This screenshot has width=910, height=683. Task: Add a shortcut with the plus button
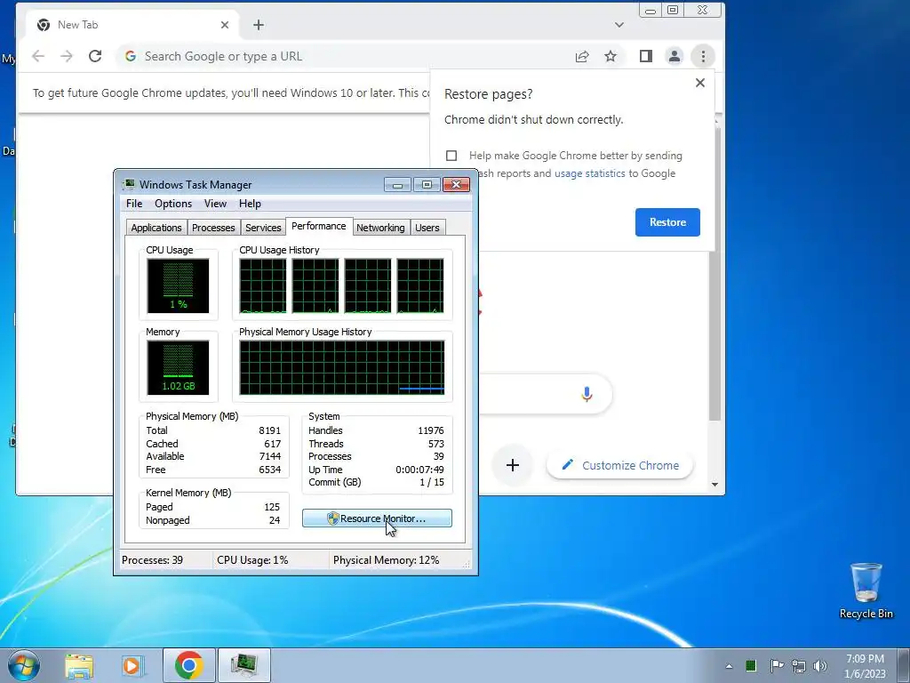click(x=513, y=465)
